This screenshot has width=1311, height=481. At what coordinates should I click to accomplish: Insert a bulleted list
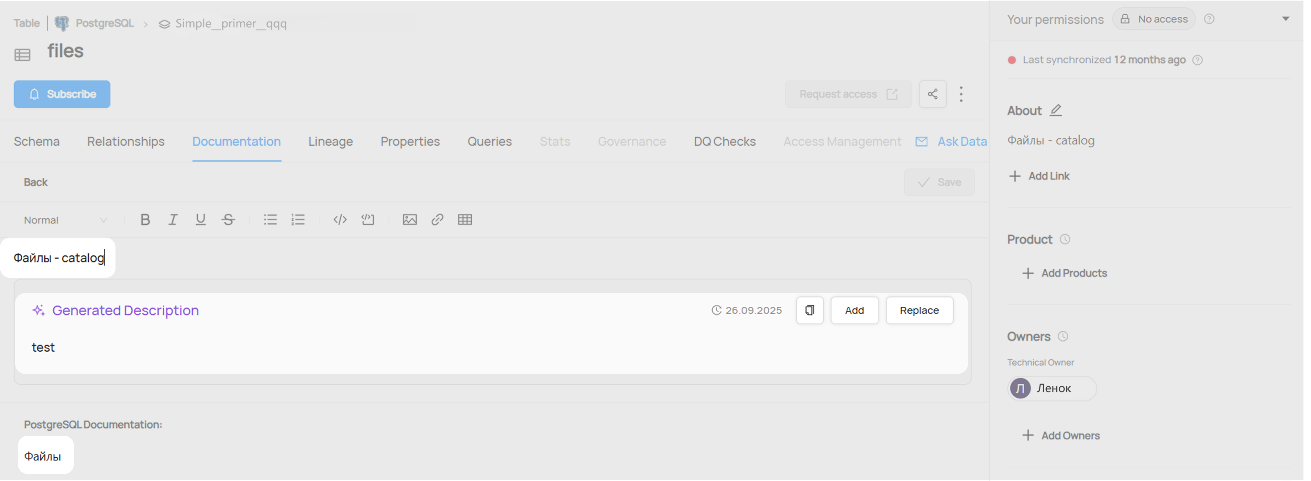click(x=270, y=220)
